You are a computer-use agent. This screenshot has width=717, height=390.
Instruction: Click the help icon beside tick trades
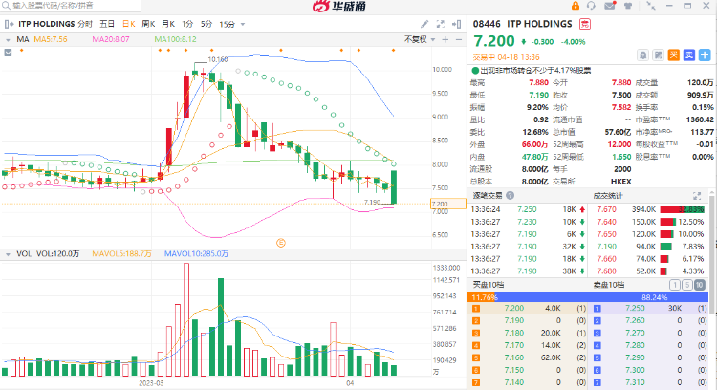point(510,196)
